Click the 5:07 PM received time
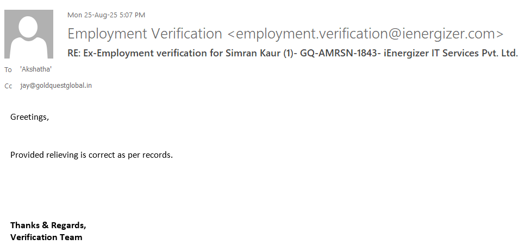Image resolution: width=525 pixels, height=245 pixels. [x=132, y=15]
